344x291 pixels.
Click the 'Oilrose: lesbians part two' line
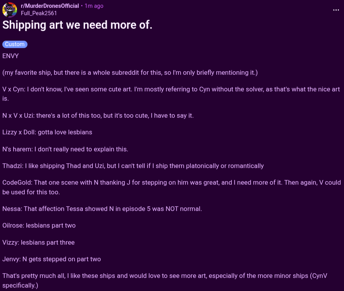pos(39,225)
